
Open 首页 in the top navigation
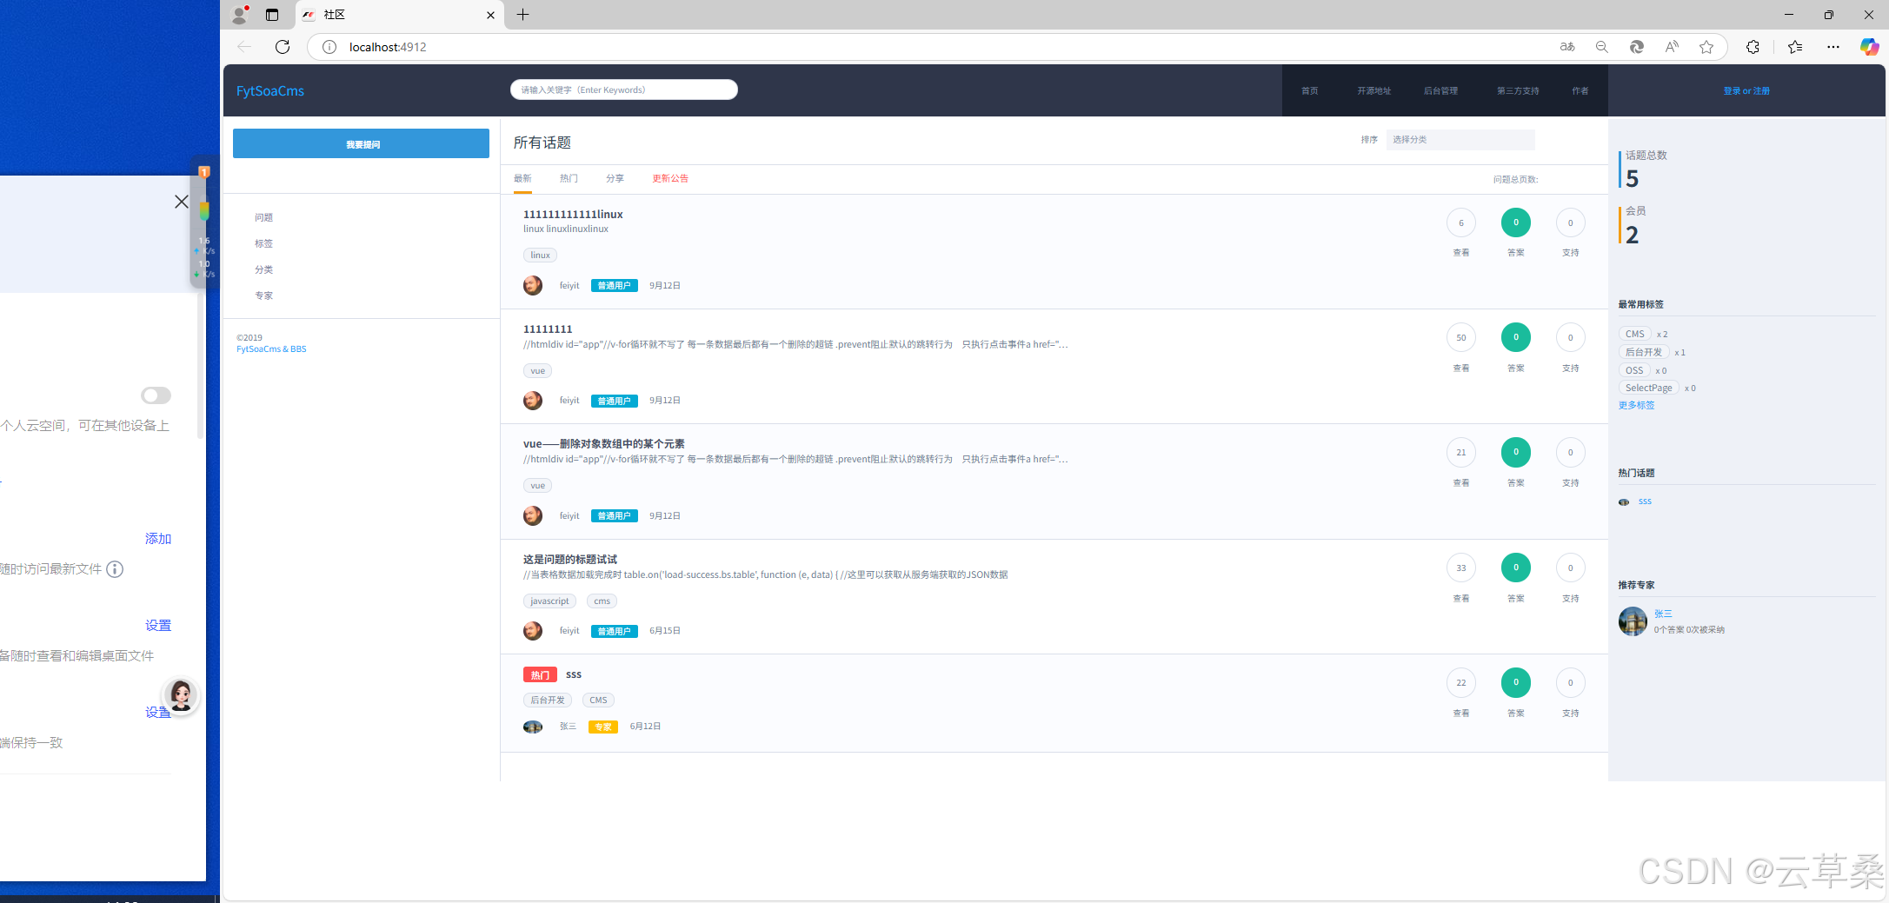1309,91
